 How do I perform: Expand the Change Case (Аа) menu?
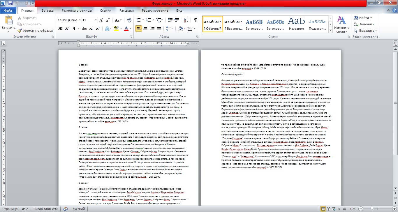pos(118,20)
